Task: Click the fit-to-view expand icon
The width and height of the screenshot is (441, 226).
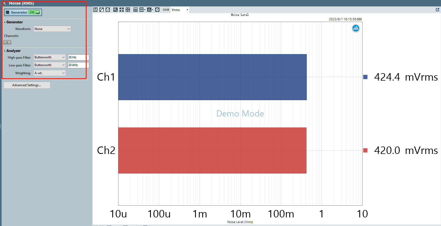Action: tap(128, 10)
